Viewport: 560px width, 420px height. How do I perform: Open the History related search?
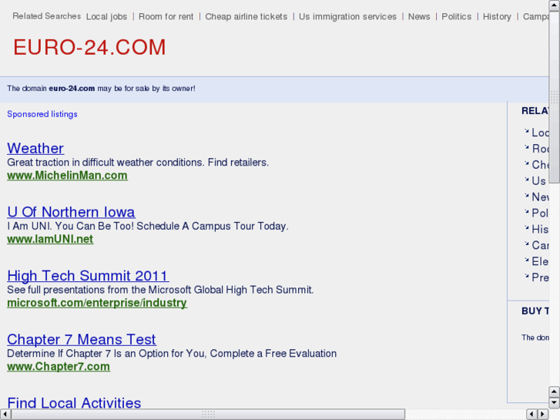point(497,17)
